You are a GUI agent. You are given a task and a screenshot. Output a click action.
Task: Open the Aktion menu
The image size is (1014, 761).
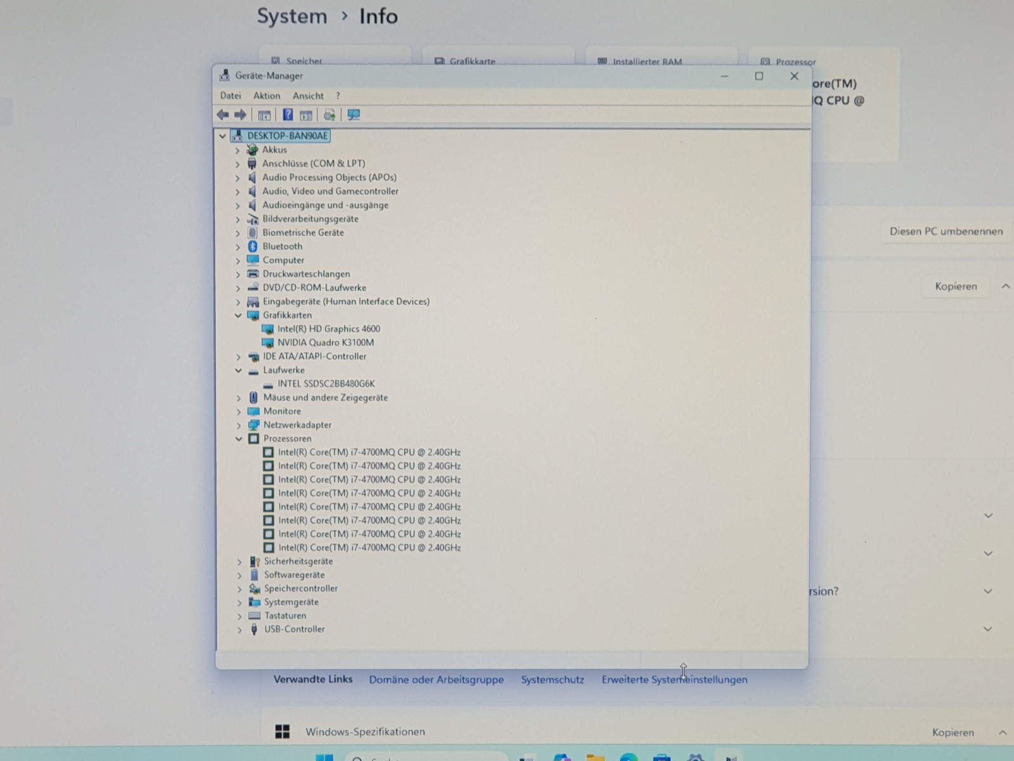[266, 96]
